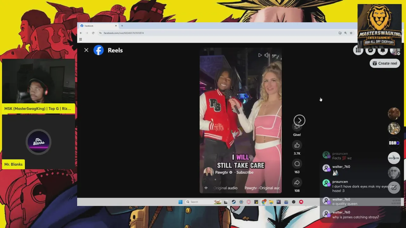
Task: Open a new browser tab with plus
Action: [x=122, y=26]
